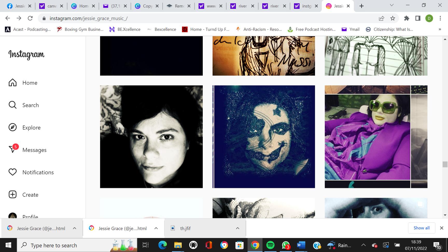Open File Explorer from taskbar
The height and width of the screenshot is (252, 448).
tap(178, 245)
